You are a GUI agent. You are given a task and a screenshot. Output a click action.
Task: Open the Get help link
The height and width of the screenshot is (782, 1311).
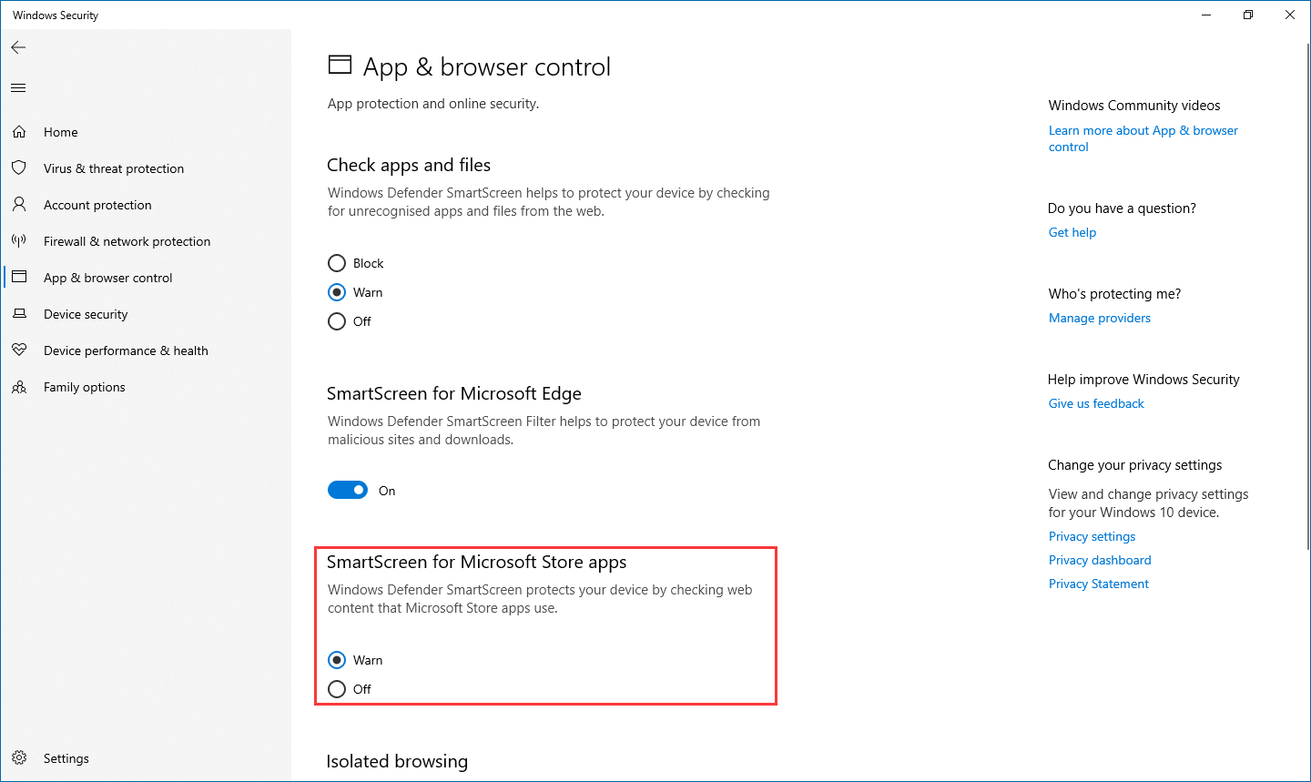tap(1072, 232)
